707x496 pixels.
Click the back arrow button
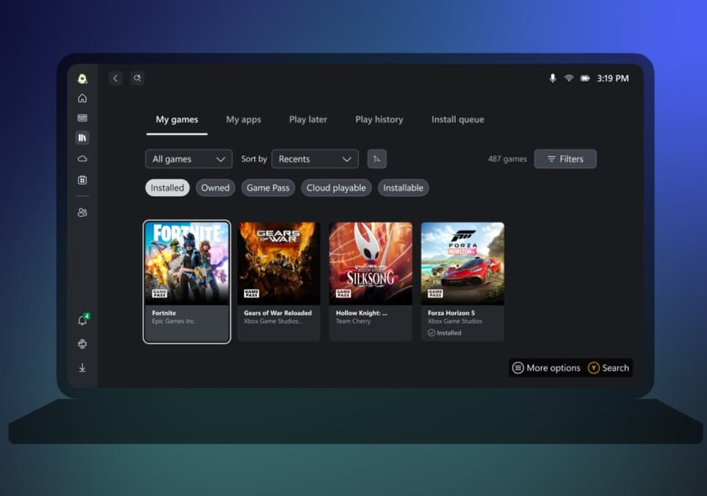click(115, 79)
